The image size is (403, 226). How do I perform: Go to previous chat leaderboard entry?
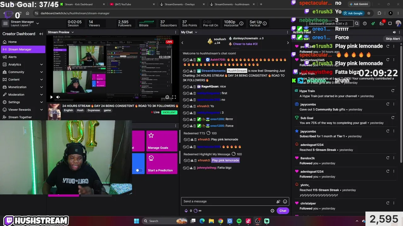point(182,43)
